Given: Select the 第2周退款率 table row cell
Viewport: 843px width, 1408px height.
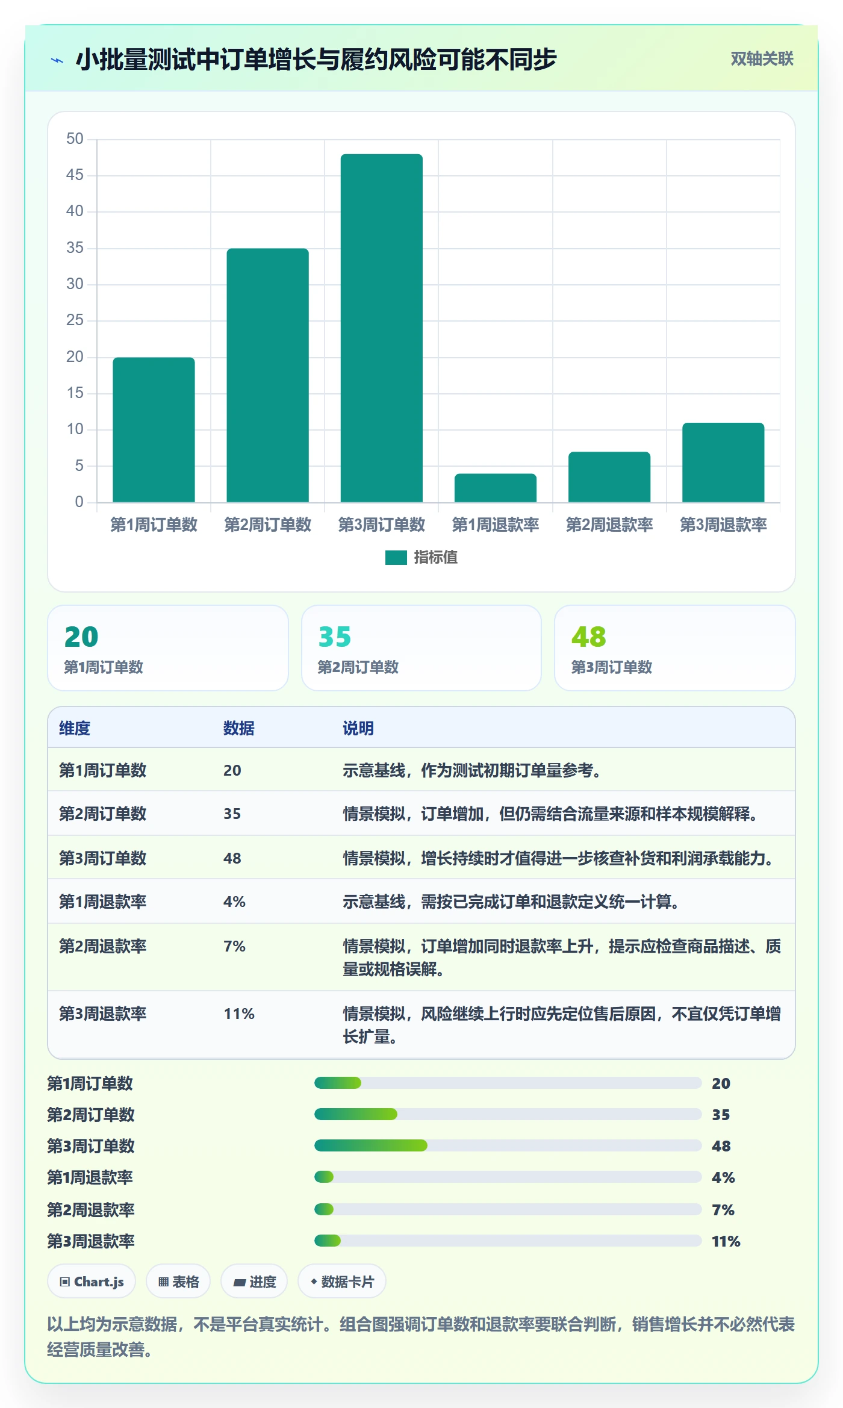Looking at the screenshot, I should [x=102, y=946].
